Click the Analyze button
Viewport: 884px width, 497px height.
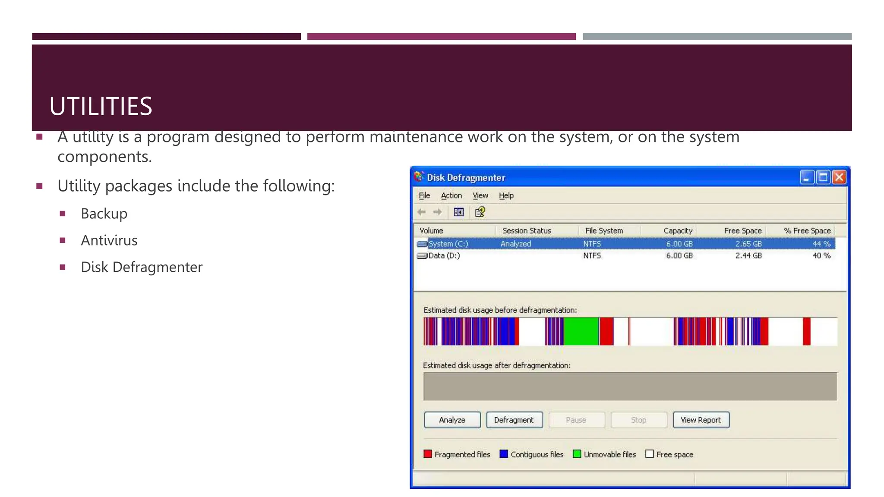(452, 420)
